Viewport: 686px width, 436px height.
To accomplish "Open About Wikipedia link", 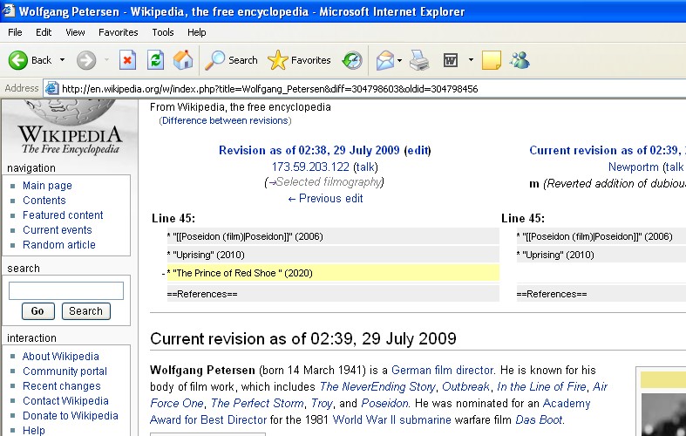I will (61, 357).
